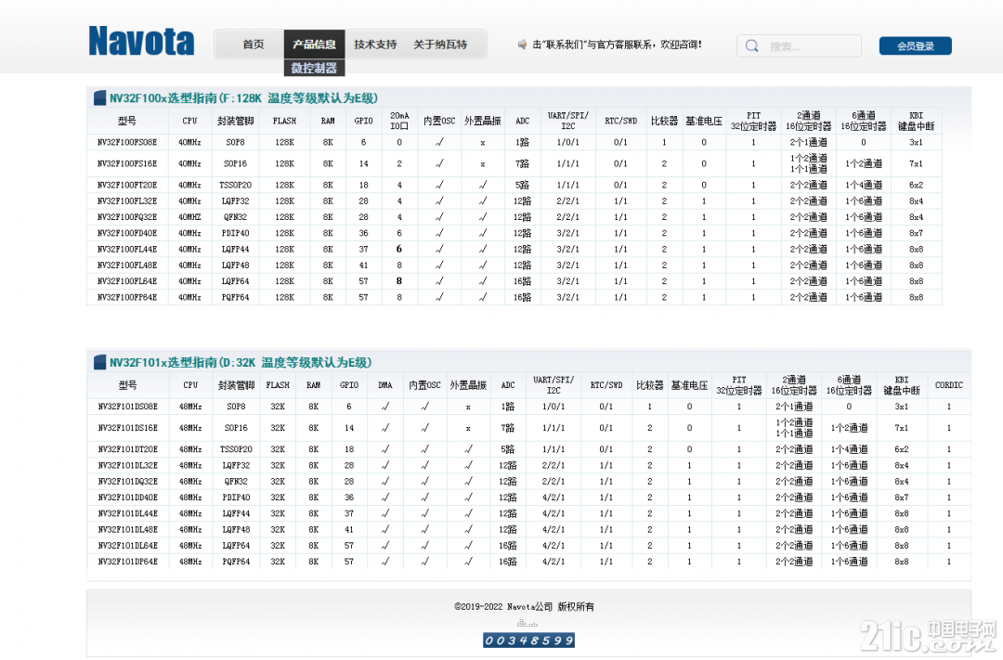Viewport: 1003px width, 660px height.
Task: Click the DMA column header
Action: click(x=385, y=385)
